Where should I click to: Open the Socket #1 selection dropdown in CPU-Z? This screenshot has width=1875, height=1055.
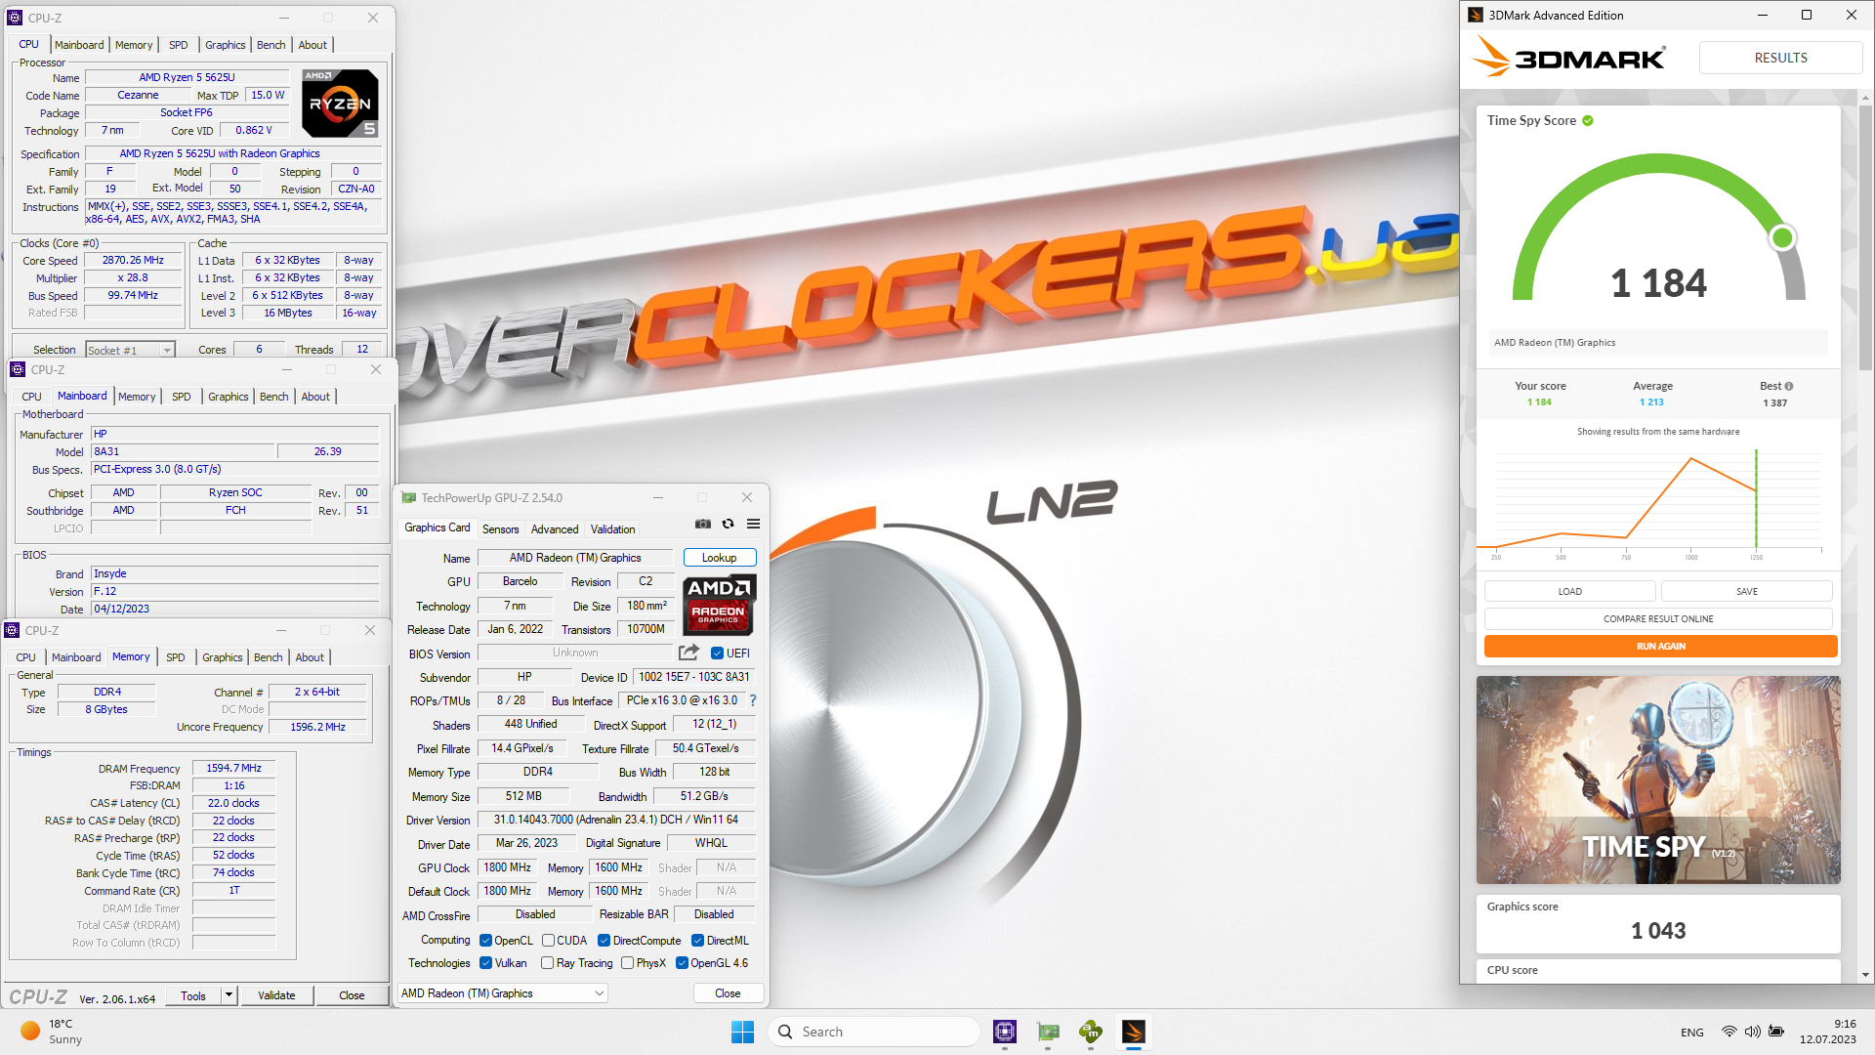click(130, 350)
